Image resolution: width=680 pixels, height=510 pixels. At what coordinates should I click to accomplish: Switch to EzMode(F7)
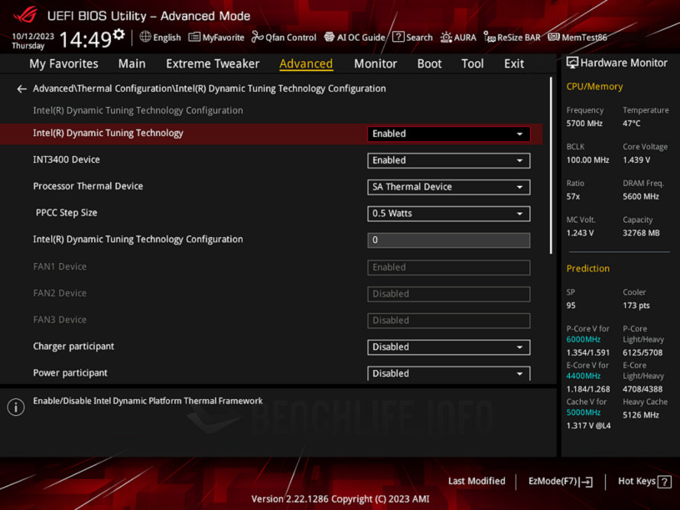click(560, 481)
